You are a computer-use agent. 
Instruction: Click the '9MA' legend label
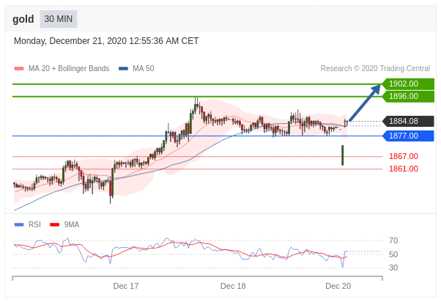click(x=72, y=224)
